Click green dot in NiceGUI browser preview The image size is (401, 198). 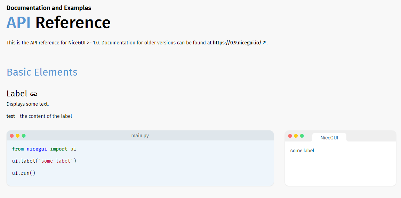(x=302, y=136)
